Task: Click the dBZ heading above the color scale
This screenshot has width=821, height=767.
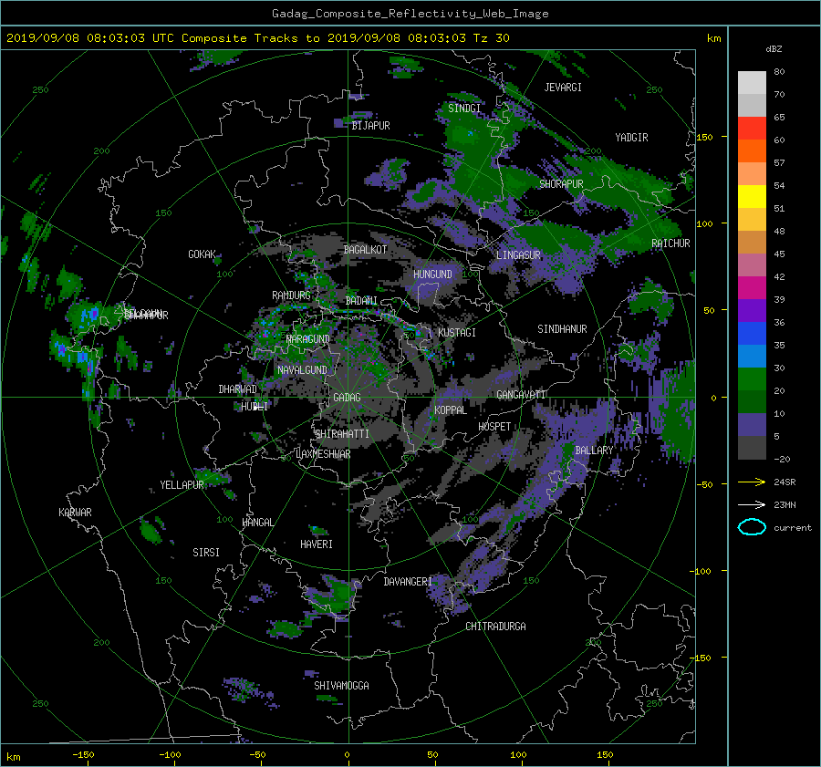Action: pos(774,48)
